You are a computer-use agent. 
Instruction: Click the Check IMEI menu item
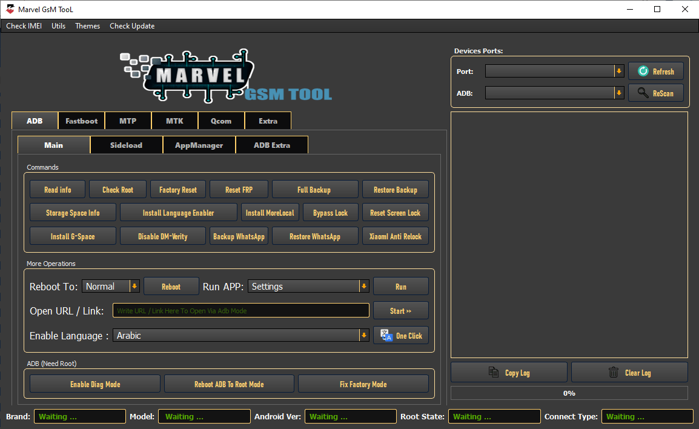point(24,25)
